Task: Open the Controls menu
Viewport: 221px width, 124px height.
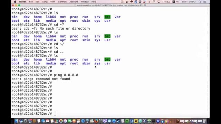Action: [x=62, y=2]
